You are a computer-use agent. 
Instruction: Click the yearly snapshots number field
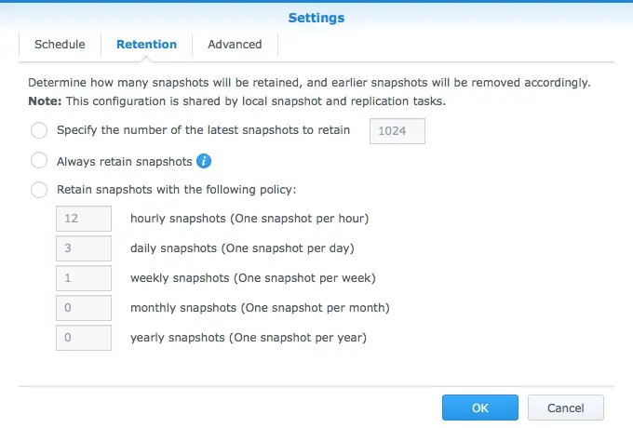tap(84, 338)
